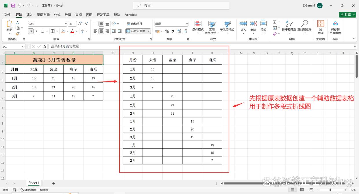359x194 pixels.
Task: Click the Paste clipboard icon
Action: 10,24
